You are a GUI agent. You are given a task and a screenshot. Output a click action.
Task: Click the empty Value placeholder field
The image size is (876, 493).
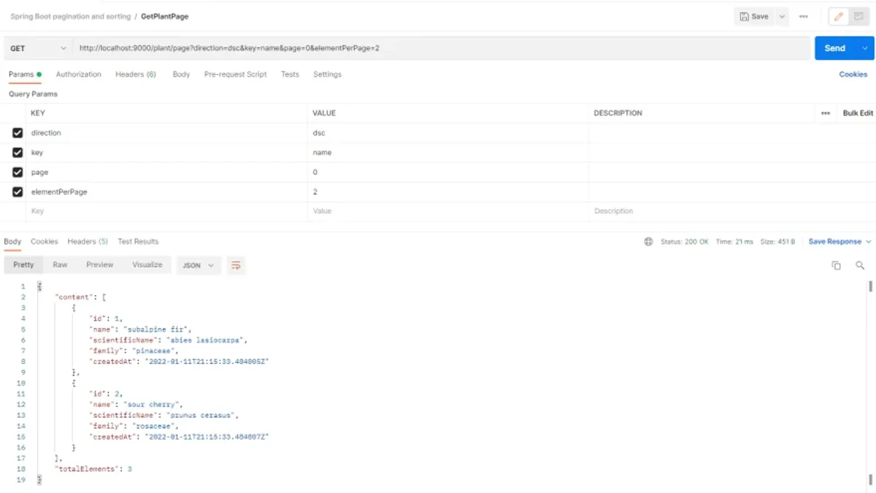pos(447,211)
